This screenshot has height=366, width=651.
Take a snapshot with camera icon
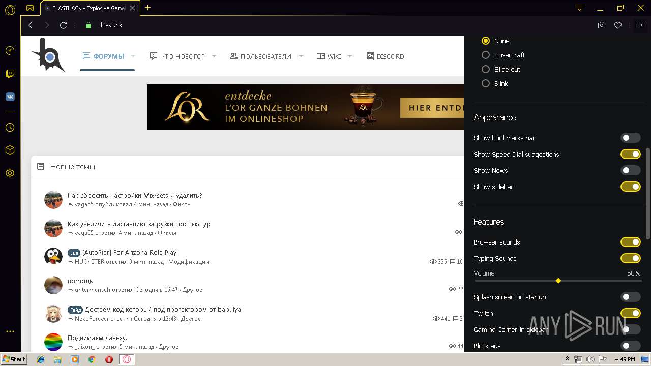[x=602, y=25]
